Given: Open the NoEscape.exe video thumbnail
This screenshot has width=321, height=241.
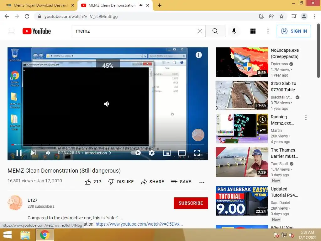Looking at the screenshot, I should [x=242, y=62].
